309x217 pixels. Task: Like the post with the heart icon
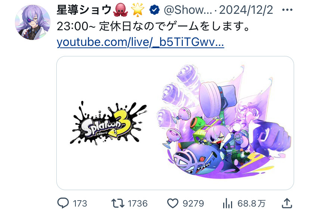pos(173,203)
